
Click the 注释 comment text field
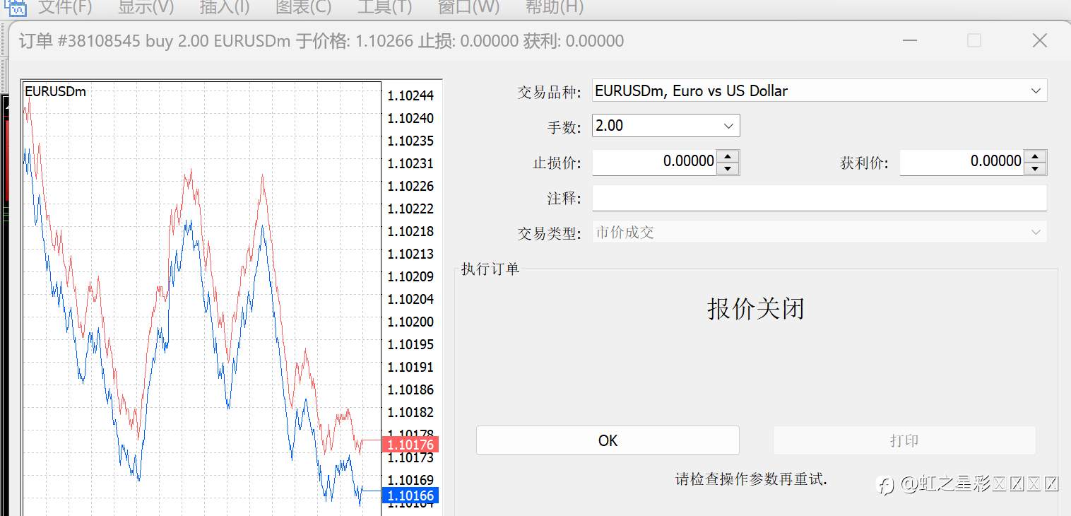click(819, 198)
